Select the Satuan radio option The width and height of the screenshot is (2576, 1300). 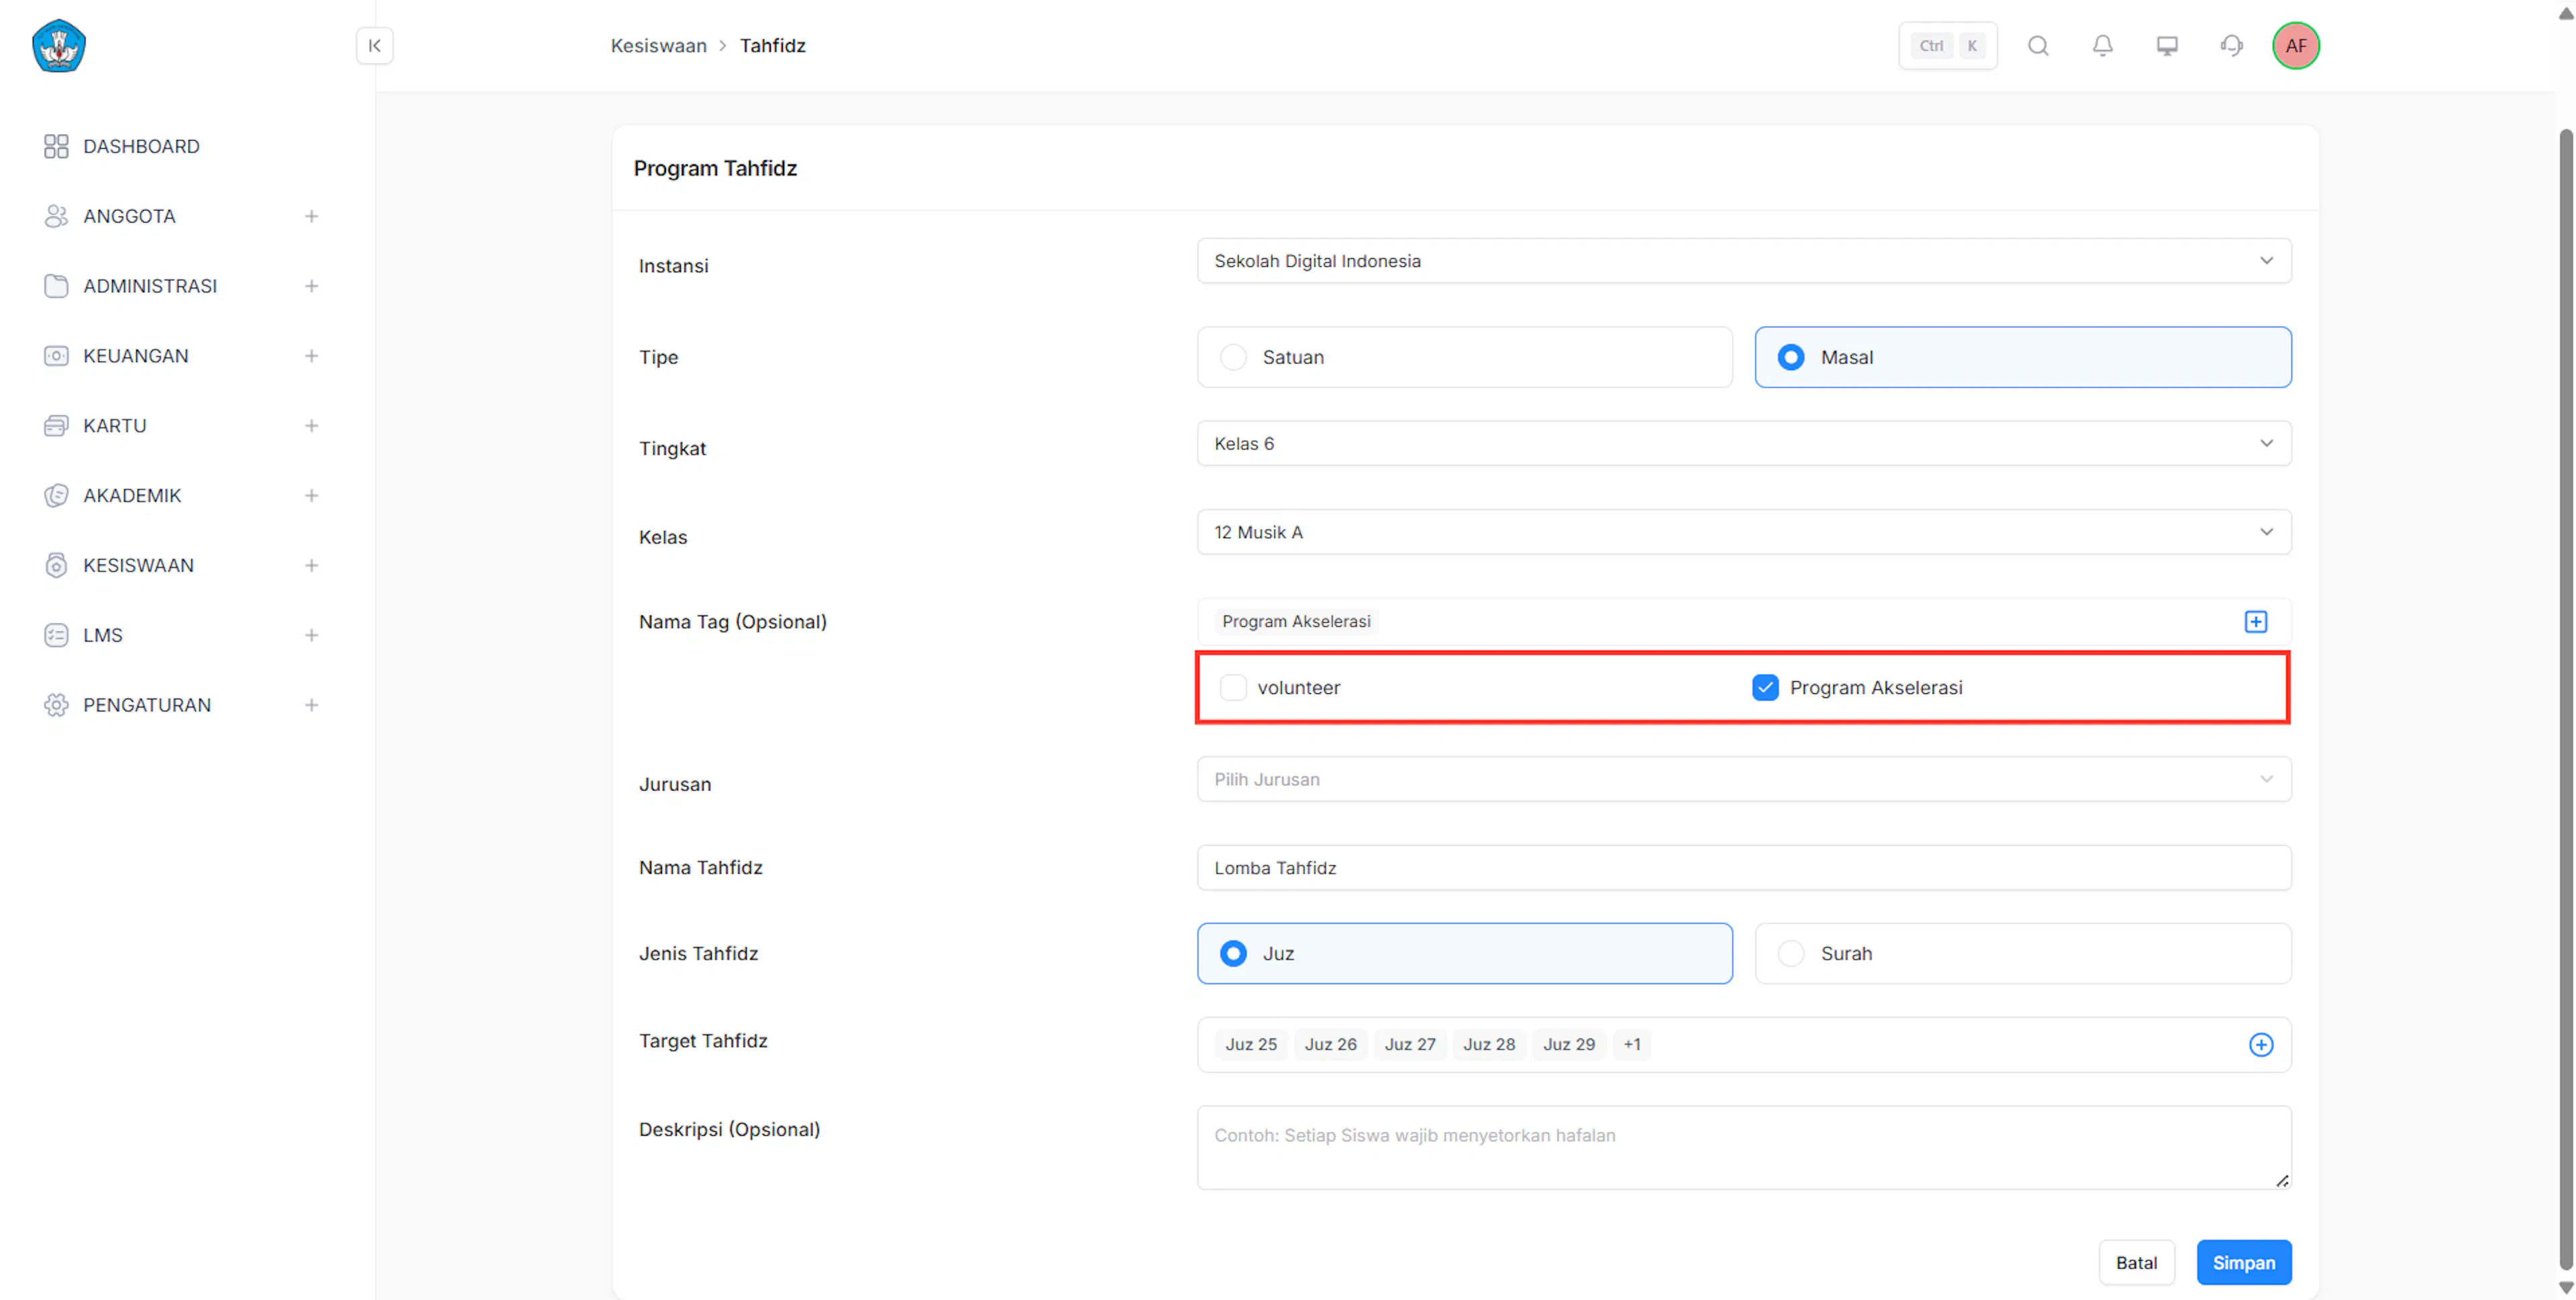[x=1464, y=358]
